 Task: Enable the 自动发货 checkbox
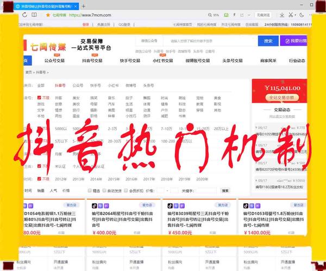click(104, 191)
